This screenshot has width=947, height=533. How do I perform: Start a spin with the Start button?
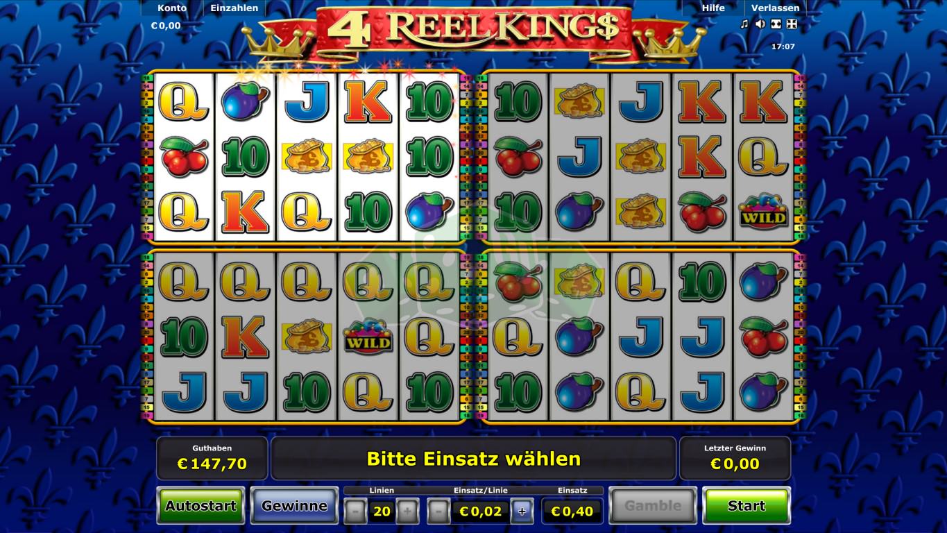click(x=746, y=506)
